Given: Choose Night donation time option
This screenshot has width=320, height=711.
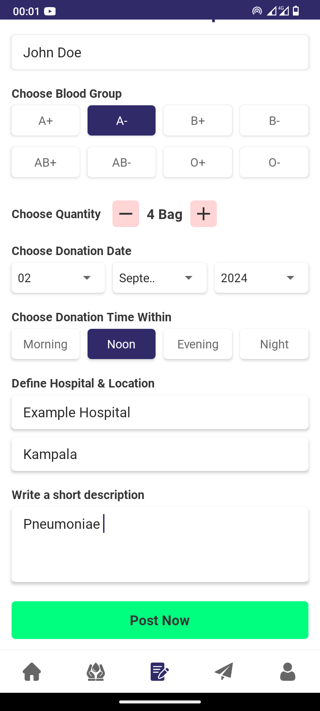Looking at the screenshot, I should click(x=274, y=344).
